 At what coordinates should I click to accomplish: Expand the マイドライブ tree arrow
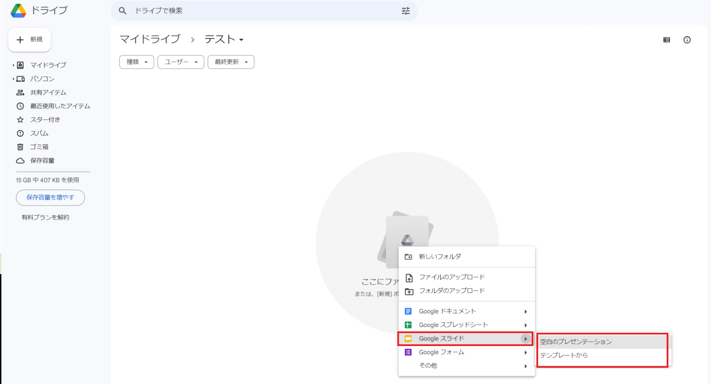click(x=13, y=65)
